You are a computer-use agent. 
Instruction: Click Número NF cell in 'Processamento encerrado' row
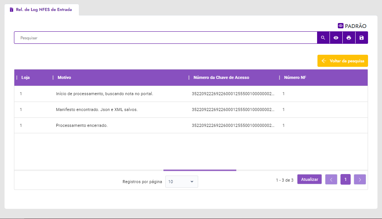[283, 125]
